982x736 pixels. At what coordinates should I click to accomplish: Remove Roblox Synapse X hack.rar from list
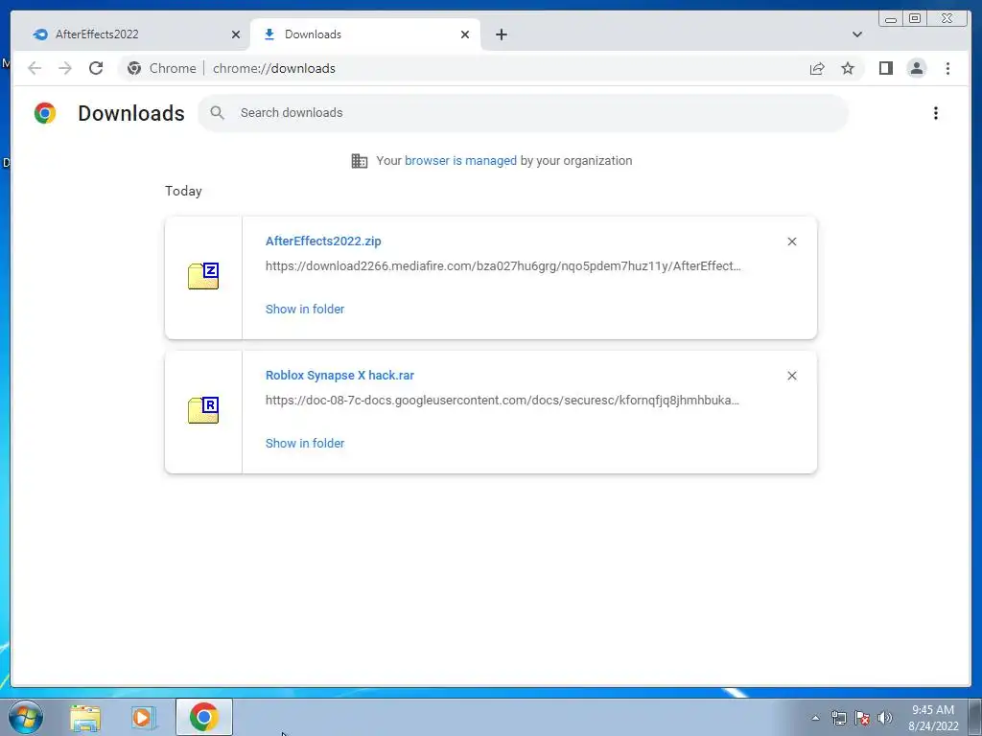point(791,376)
